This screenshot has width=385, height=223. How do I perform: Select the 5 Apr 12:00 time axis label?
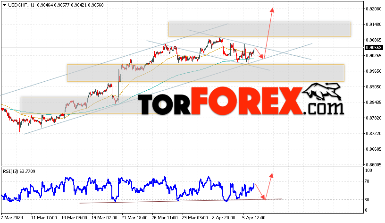(x=254, y=218)
